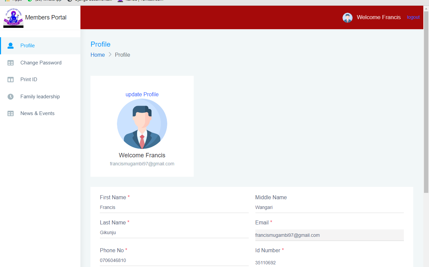429x267 pixels.
Task: Click the Middle Name input field
Action: coord(329,208)
